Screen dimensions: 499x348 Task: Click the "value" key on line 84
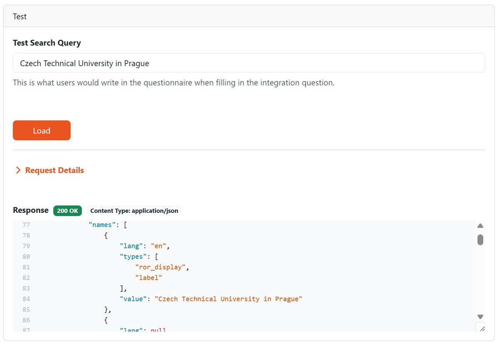[x=133, y=299]
